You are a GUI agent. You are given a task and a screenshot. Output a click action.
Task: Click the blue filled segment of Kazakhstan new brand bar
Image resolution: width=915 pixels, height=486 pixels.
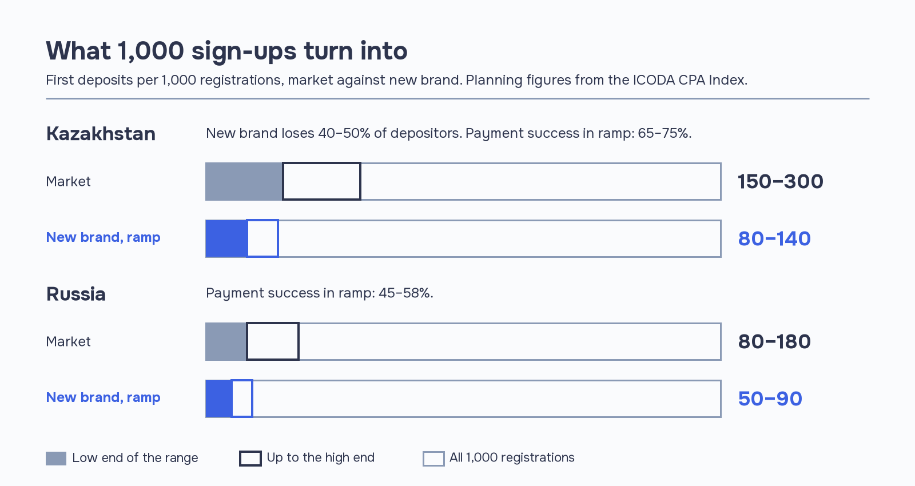click(x=226, y=238)
